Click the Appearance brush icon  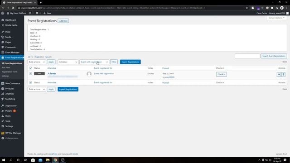pos(3,105)
